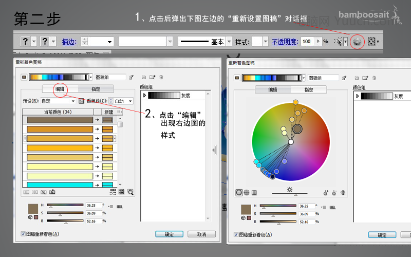Viewport: 411px width, 257px height.
Task: Click the stroke question-mark swatch in control bar
Action: (45, 42)
